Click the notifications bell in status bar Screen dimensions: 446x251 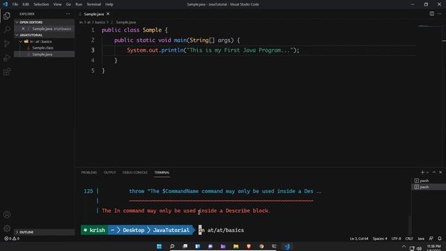[440, 238]
